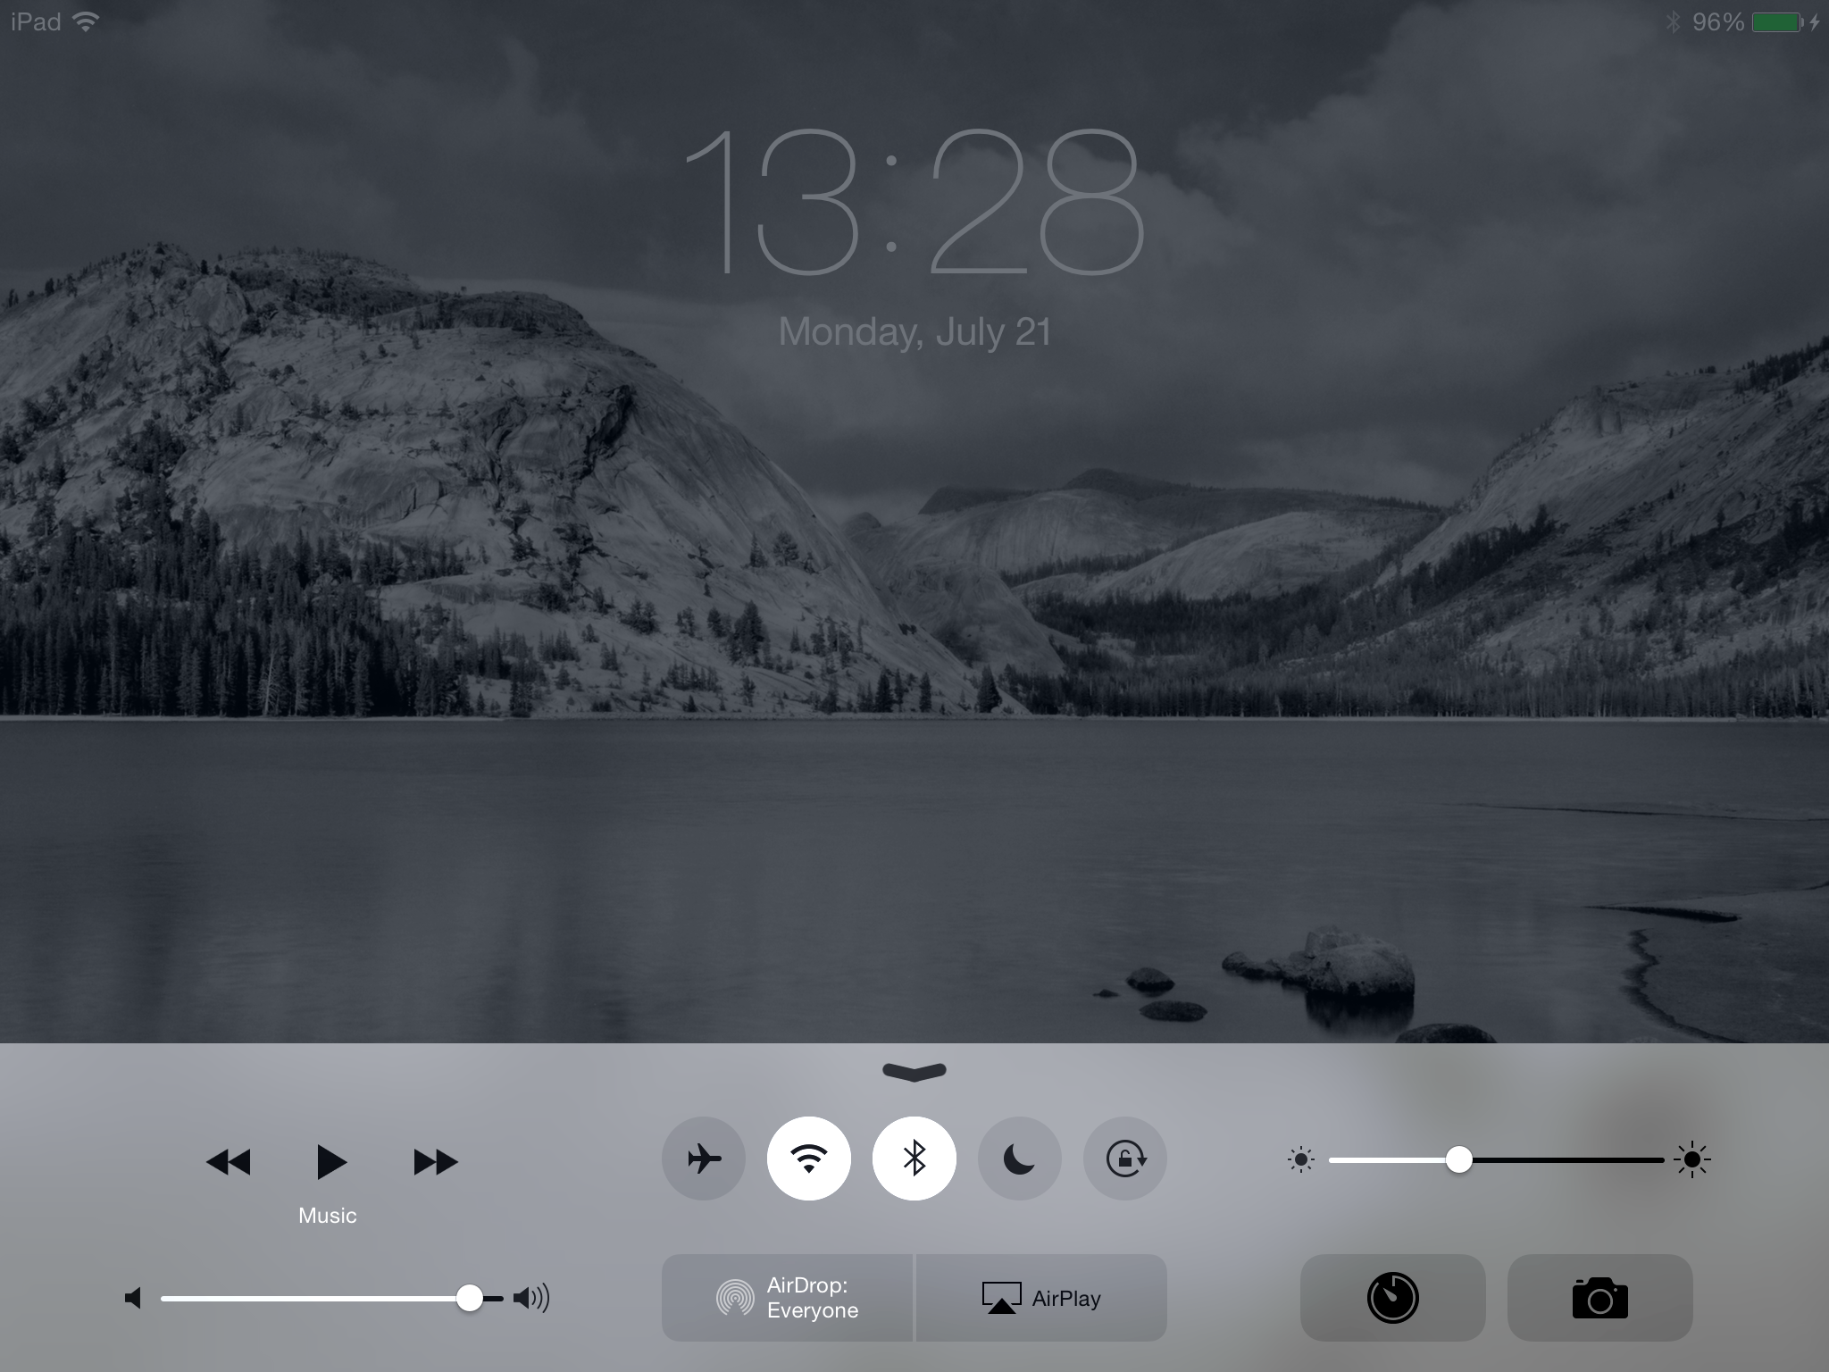Launch the Camera shortcut
The width and height of the screenshot is (1829, 1372).
coord(1599,1298)
